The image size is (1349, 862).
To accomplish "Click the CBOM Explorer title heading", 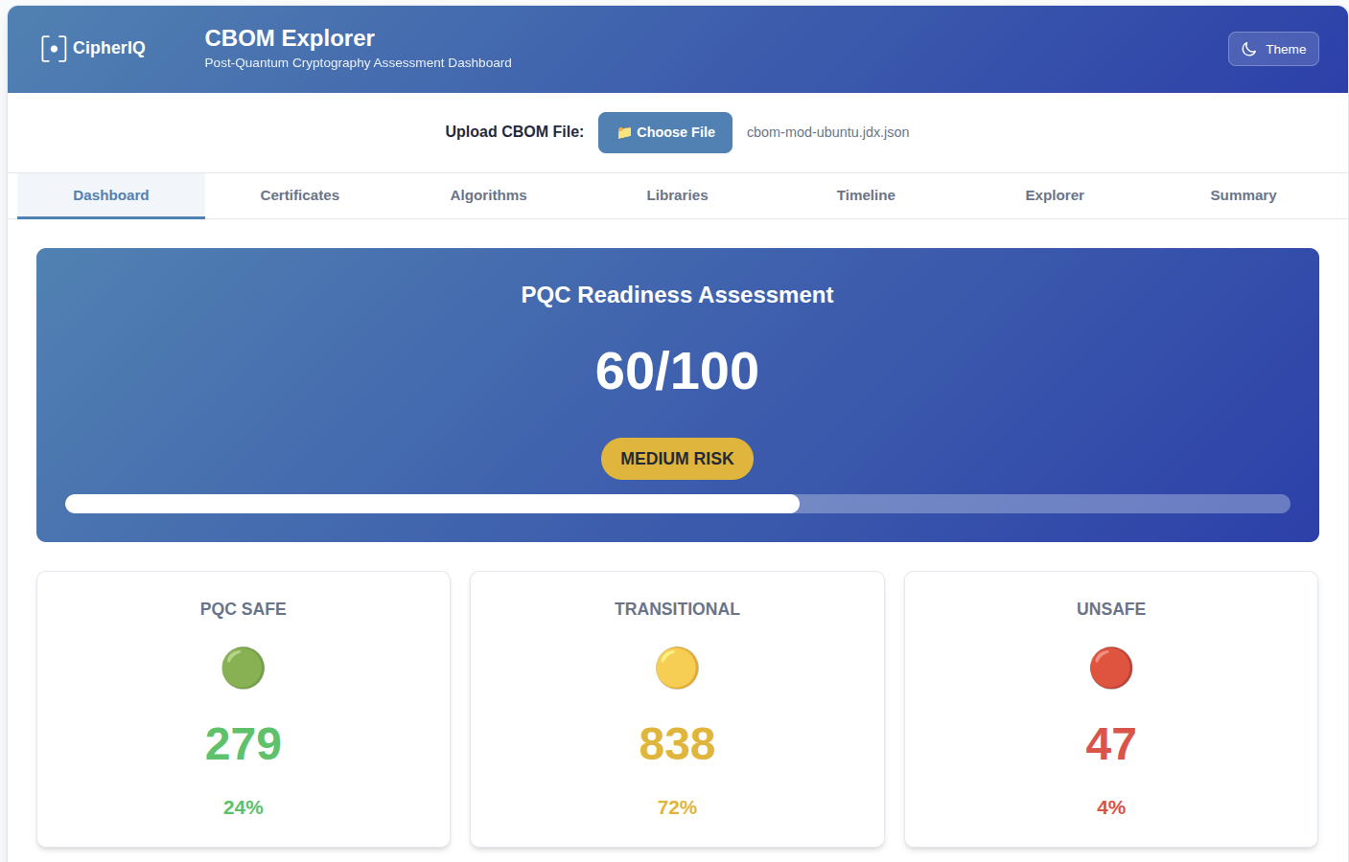I will click(290, 38).
